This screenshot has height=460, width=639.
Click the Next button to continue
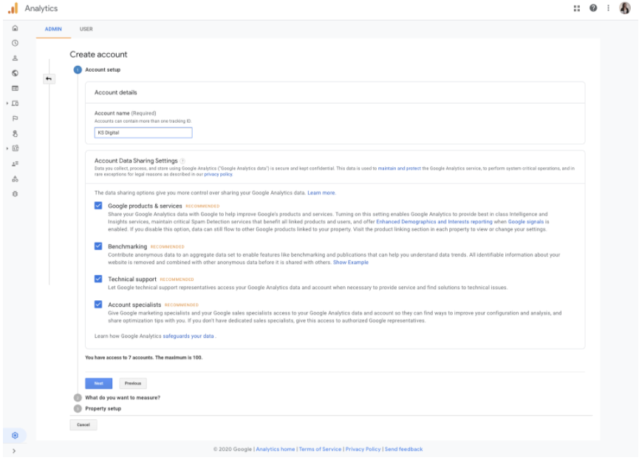pyautogui.click(x=98, y=383)
